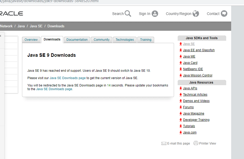244x159 pixels.
Task: Open the Java SE sidebar link
Action: [189, 44]
